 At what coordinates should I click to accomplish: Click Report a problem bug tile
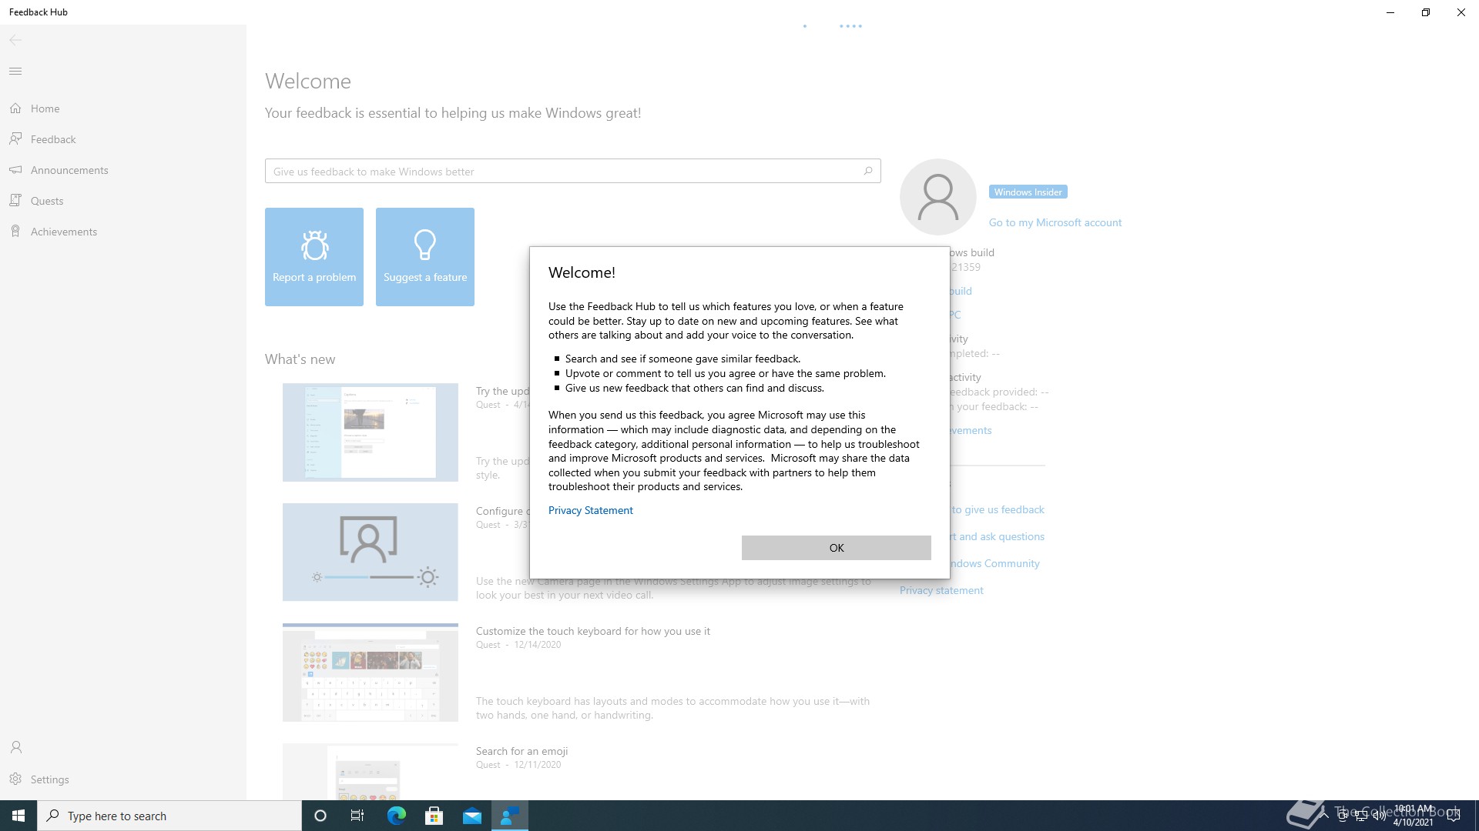[314, 257]
